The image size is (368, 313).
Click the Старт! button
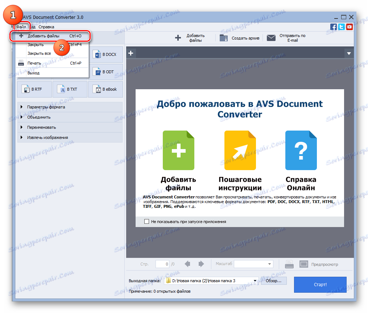point(320,285)
